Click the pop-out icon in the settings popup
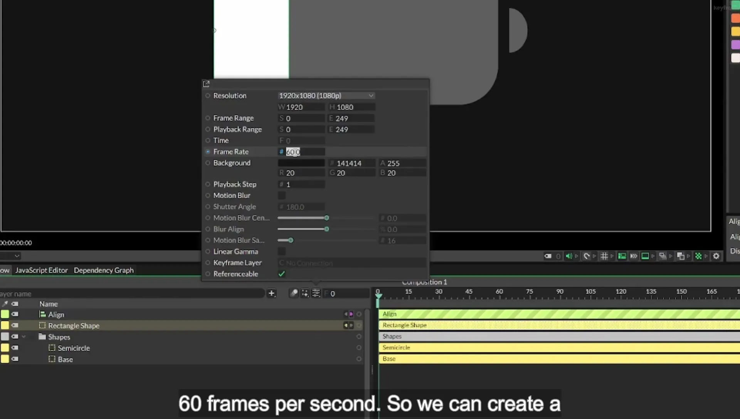Image resolution: width=740 pixels, height=419 pixels. pyautogui.click(x=206, y=84)
